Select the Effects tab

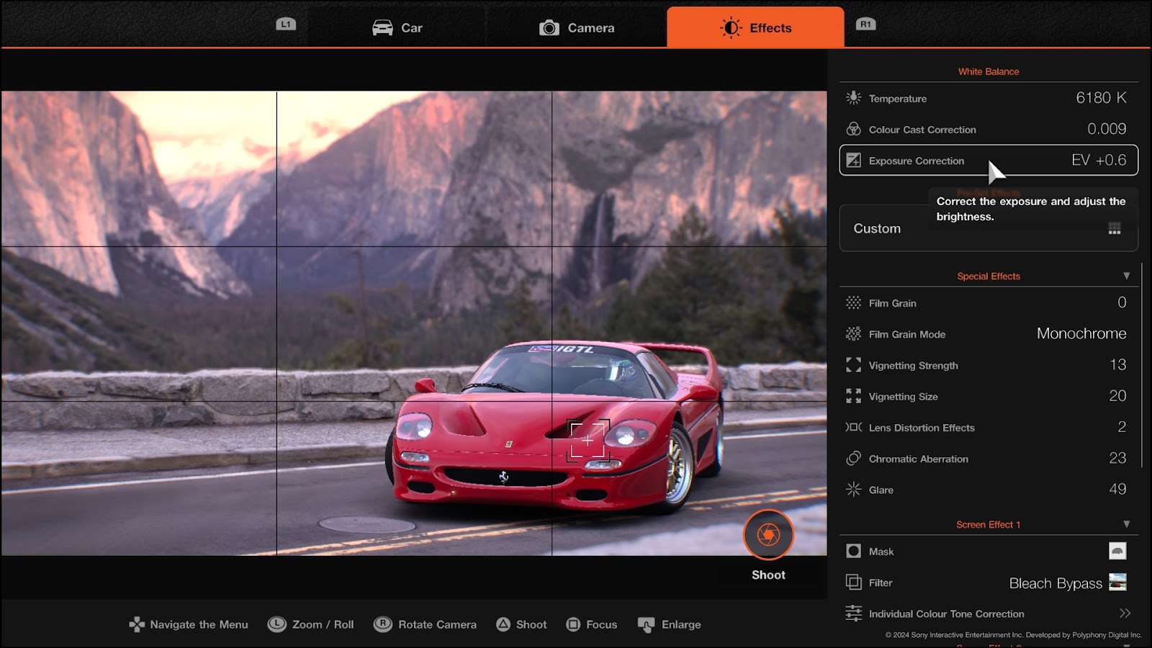pos(755,27)
